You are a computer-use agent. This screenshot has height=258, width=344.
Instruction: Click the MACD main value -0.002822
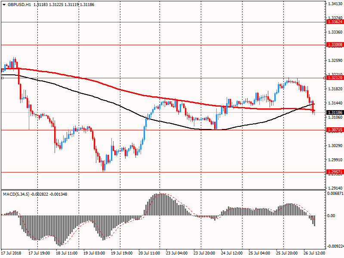pyautogui.click(x=39, y=194)
